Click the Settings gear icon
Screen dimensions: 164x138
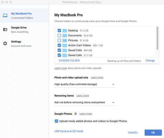pyautogui.click(x=5, y=43)
